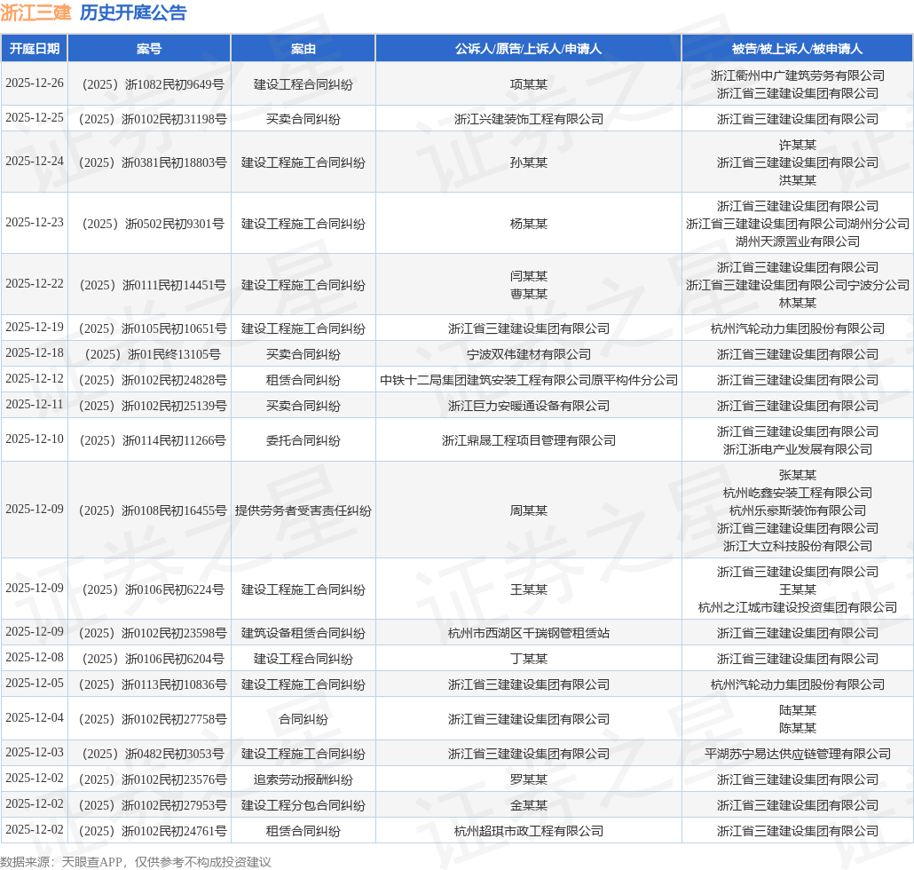
Task: Click plaintiff 浙江兴建装饰工程有限公司
Action: [529, 119]
